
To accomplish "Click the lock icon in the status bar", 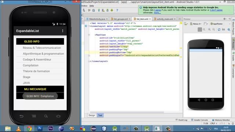I will tap(229, 124).
